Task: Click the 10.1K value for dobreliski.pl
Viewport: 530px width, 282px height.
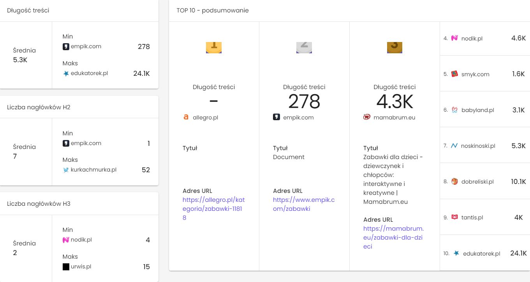Action: coord(518,182)
